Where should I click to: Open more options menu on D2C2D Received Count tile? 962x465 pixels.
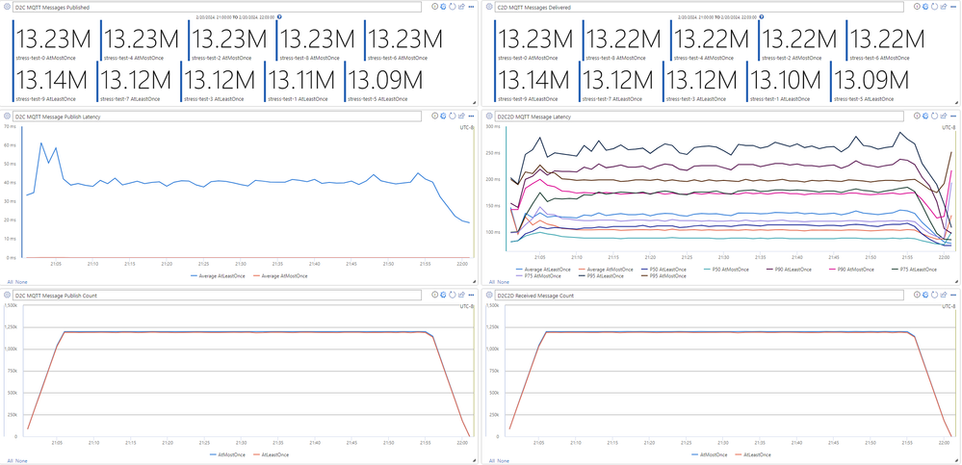pyautogui.click(x=952, y=295)
